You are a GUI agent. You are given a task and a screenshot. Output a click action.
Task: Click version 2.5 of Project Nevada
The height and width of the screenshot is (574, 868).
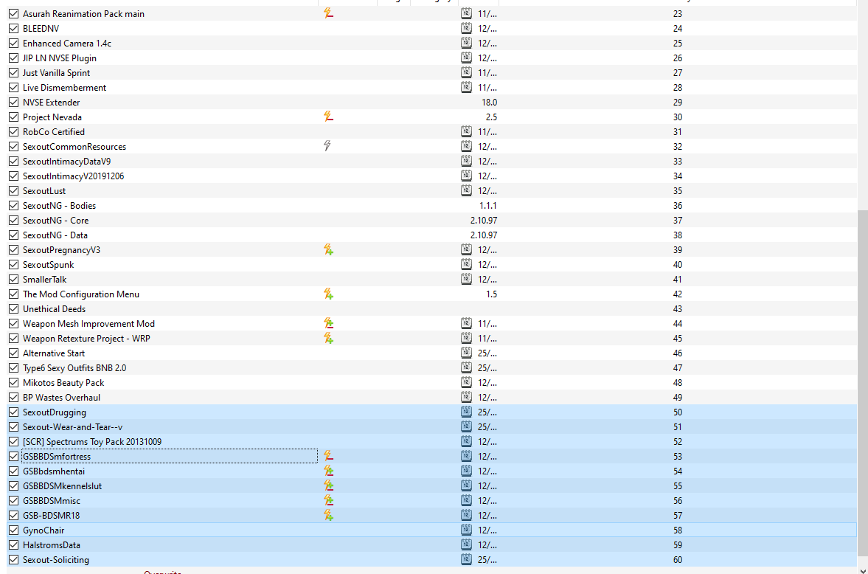491,117
